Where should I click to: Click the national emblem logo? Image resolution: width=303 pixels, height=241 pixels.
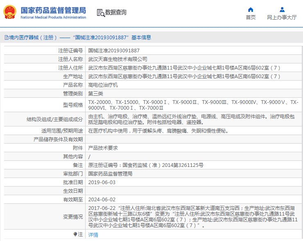10,12
